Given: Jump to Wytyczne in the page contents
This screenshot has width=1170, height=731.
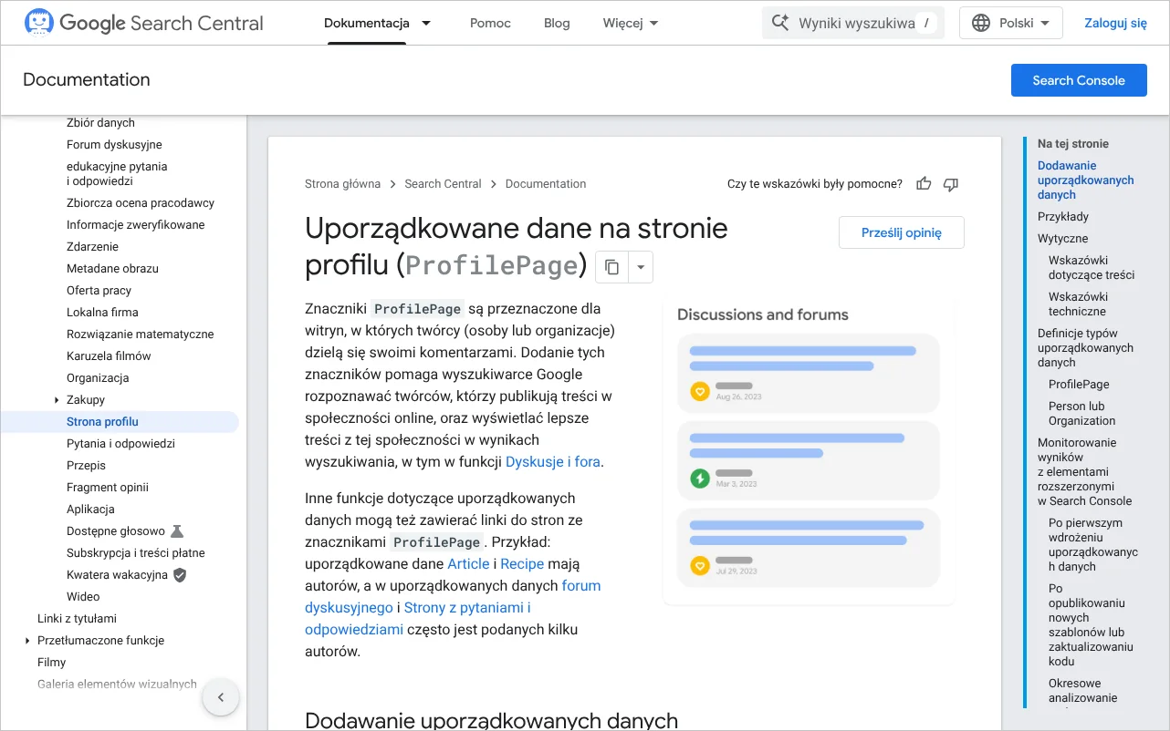Looking at the screenshot, I should pos(1062,239).
